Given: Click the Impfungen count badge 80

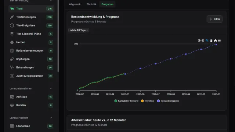Looking at the screenshot, I should [50, 59].
